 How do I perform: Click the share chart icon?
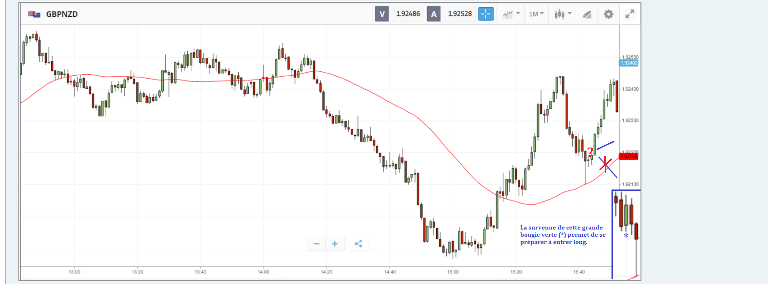coord(358,243)
